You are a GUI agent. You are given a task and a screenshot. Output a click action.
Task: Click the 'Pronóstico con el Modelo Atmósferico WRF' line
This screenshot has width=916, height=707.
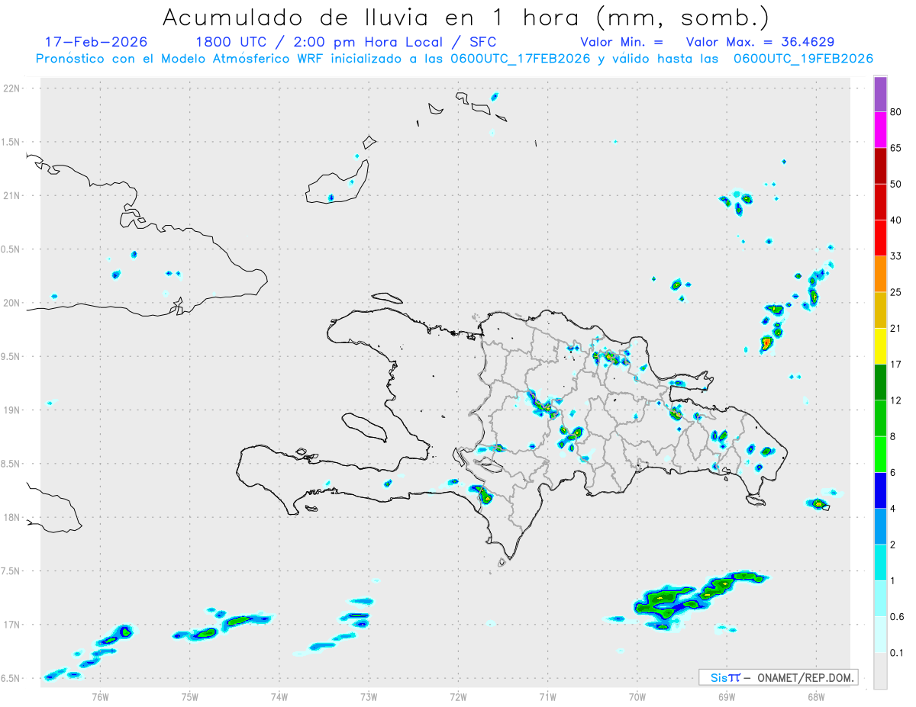pos(180,59)
